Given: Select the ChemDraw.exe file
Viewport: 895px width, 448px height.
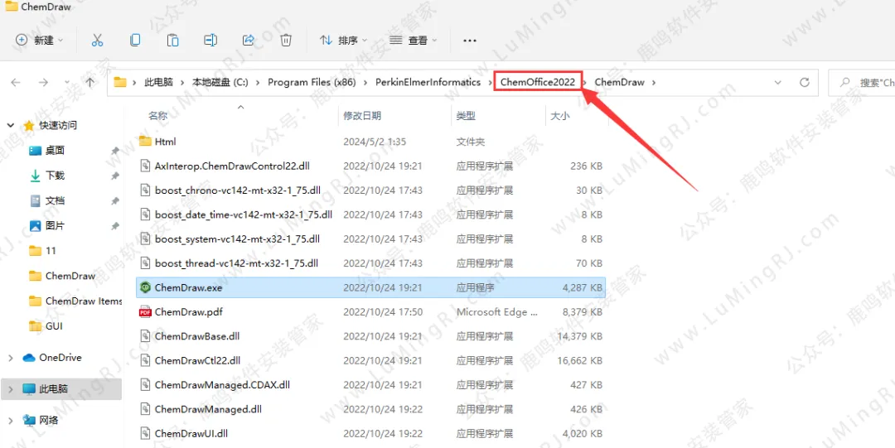Looking at the screenshot, I should pos(188,288).
